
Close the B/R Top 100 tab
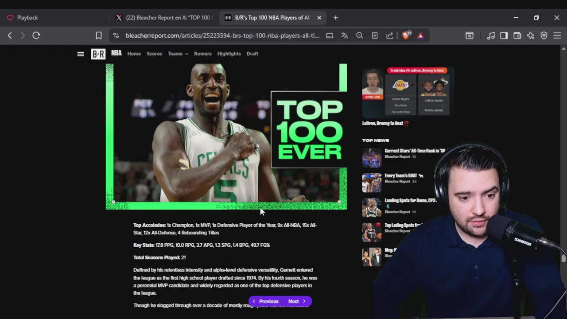tap(319, 18)
